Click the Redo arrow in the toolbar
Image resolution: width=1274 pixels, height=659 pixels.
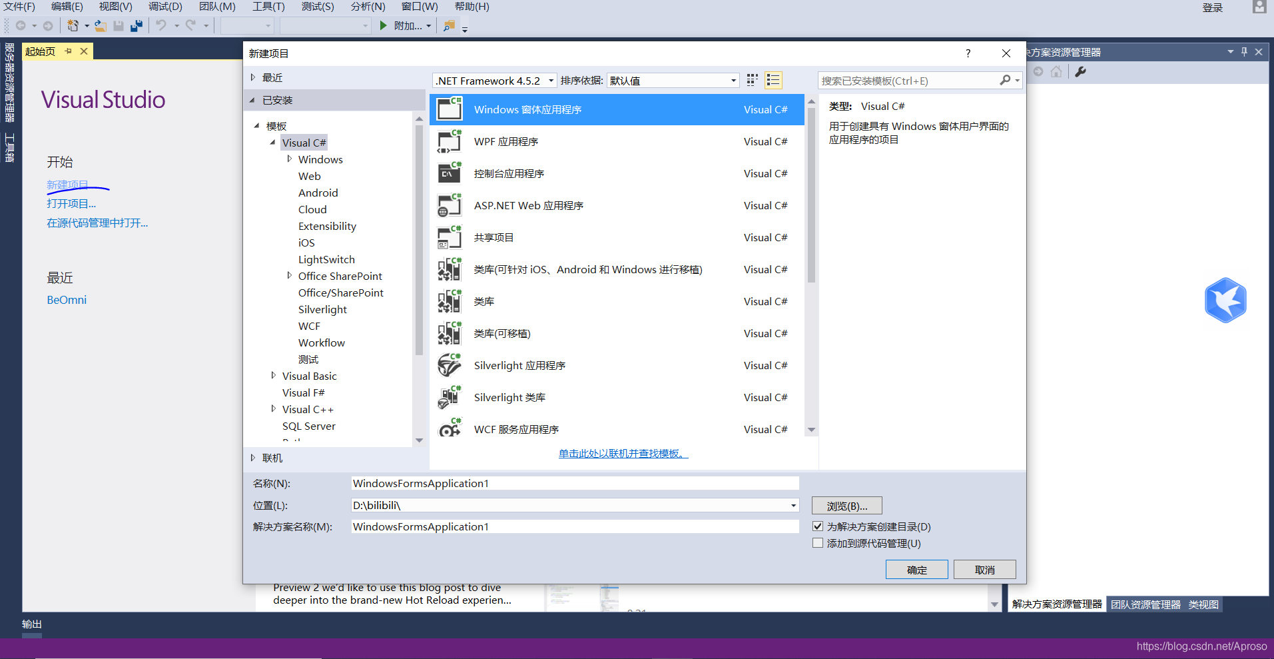(x=191, y=25)
